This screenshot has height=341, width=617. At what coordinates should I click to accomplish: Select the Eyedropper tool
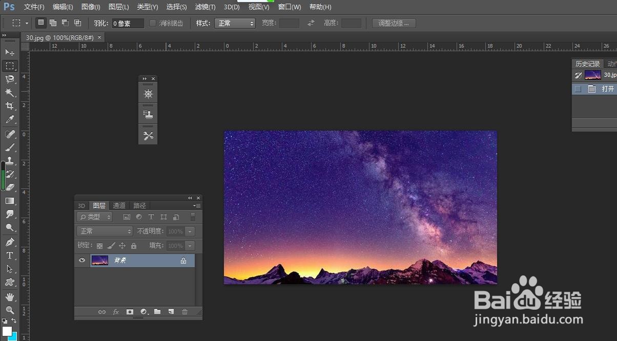(x=10, y=119)
